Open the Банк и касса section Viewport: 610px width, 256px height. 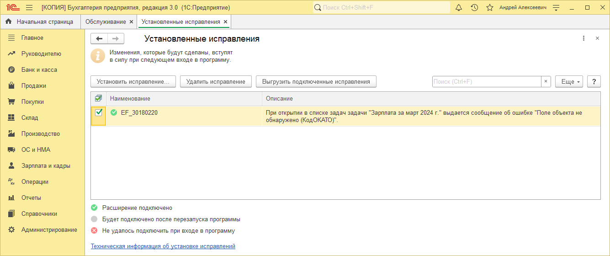[x=42, y=69]
